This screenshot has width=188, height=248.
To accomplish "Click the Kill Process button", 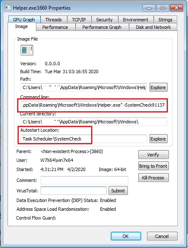I will click(153, 178).
